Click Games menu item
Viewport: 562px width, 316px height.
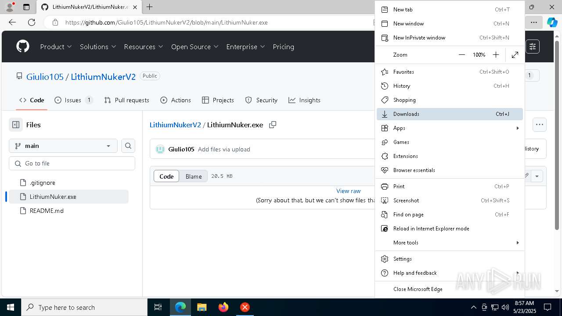(x=450, y=142)
